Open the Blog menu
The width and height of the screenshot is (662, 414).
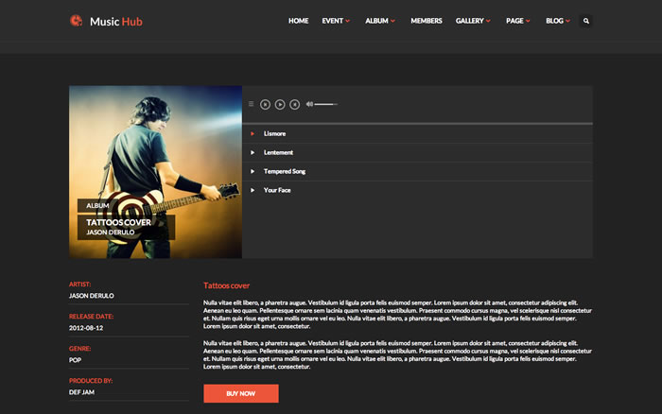coord(554,21)
